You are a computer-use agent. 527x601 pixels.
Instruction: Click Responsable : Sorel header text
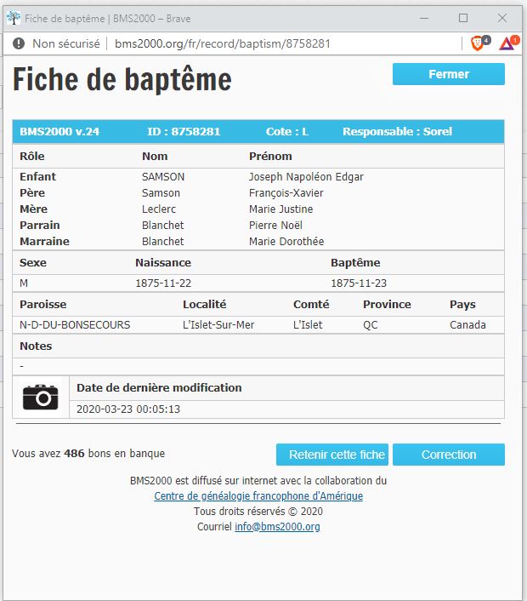coord(397,131)
